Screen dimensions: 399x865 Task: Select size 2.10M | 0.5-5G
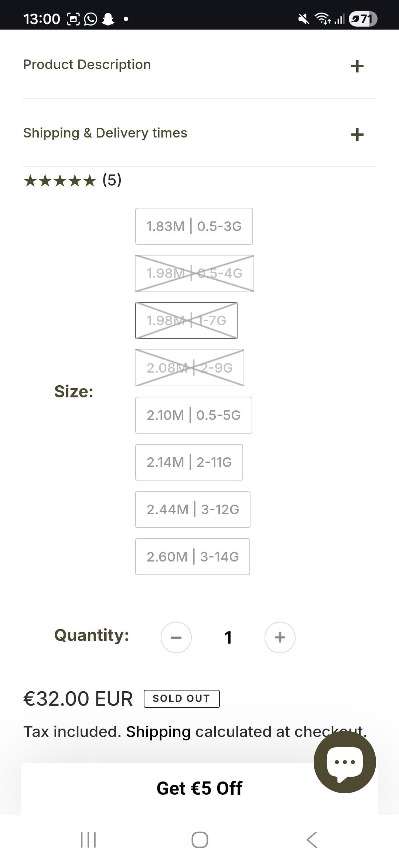coord(194,415)
